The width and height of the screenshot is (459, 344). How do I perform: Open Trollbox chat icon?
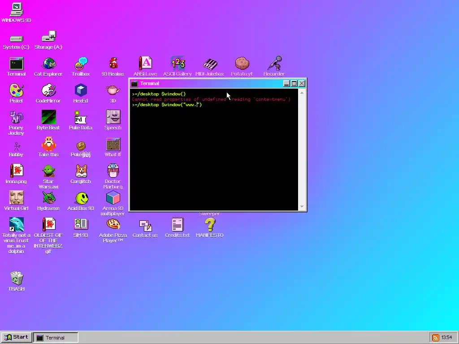(x=81, y=67)
